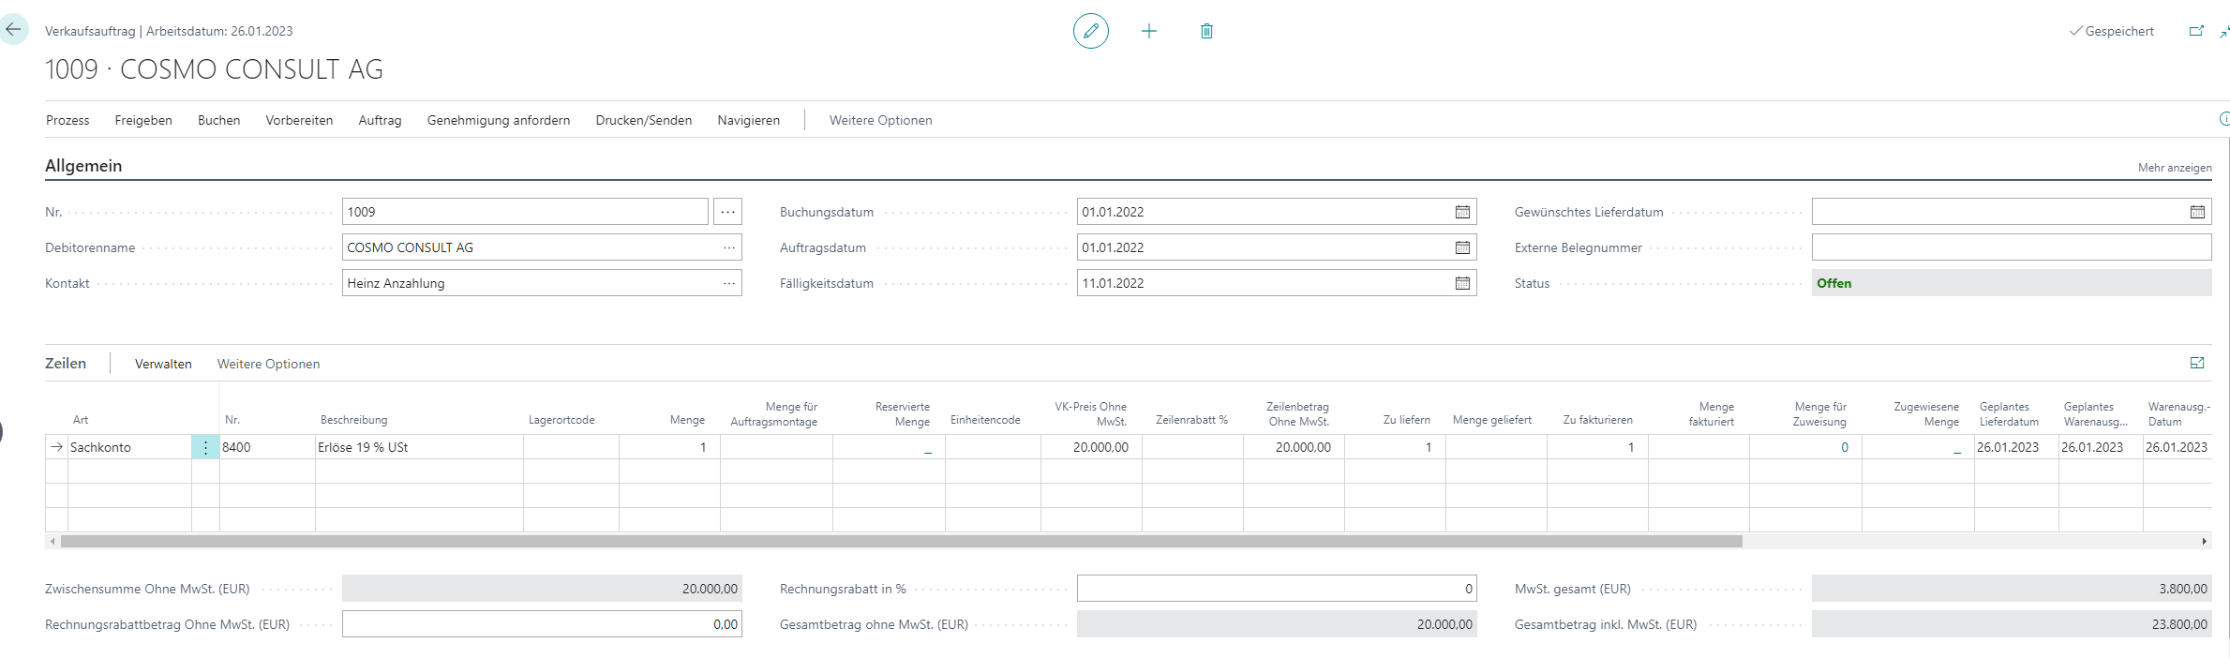
Task: Open Gewünschtes Lieferdatum calendar picker
Action: pyautogui.click(x=2196, y=212)
